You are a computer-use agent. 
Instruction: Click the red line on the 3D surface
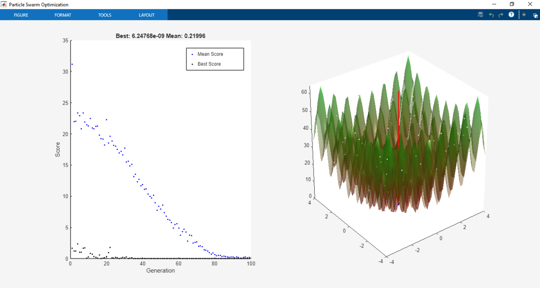pos(398,119)
